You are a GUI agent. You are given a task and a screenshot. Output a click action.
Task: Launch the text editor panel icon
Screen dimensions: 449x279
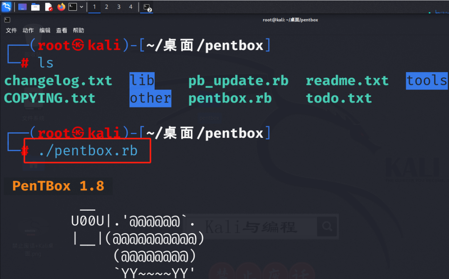pyautogui.click(x=49, y=7)
